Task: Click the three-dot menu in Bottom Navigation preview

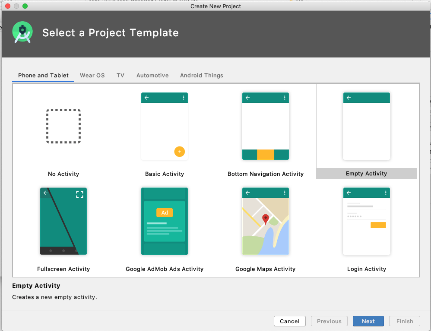Action: click(285, 98)
